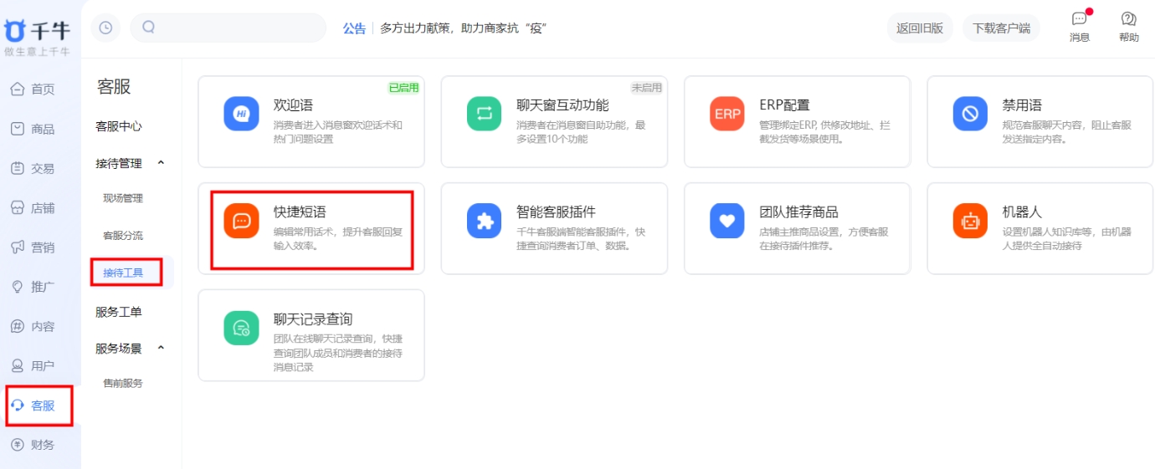Collapse the 接待管理 section

(x=162, y=163)
